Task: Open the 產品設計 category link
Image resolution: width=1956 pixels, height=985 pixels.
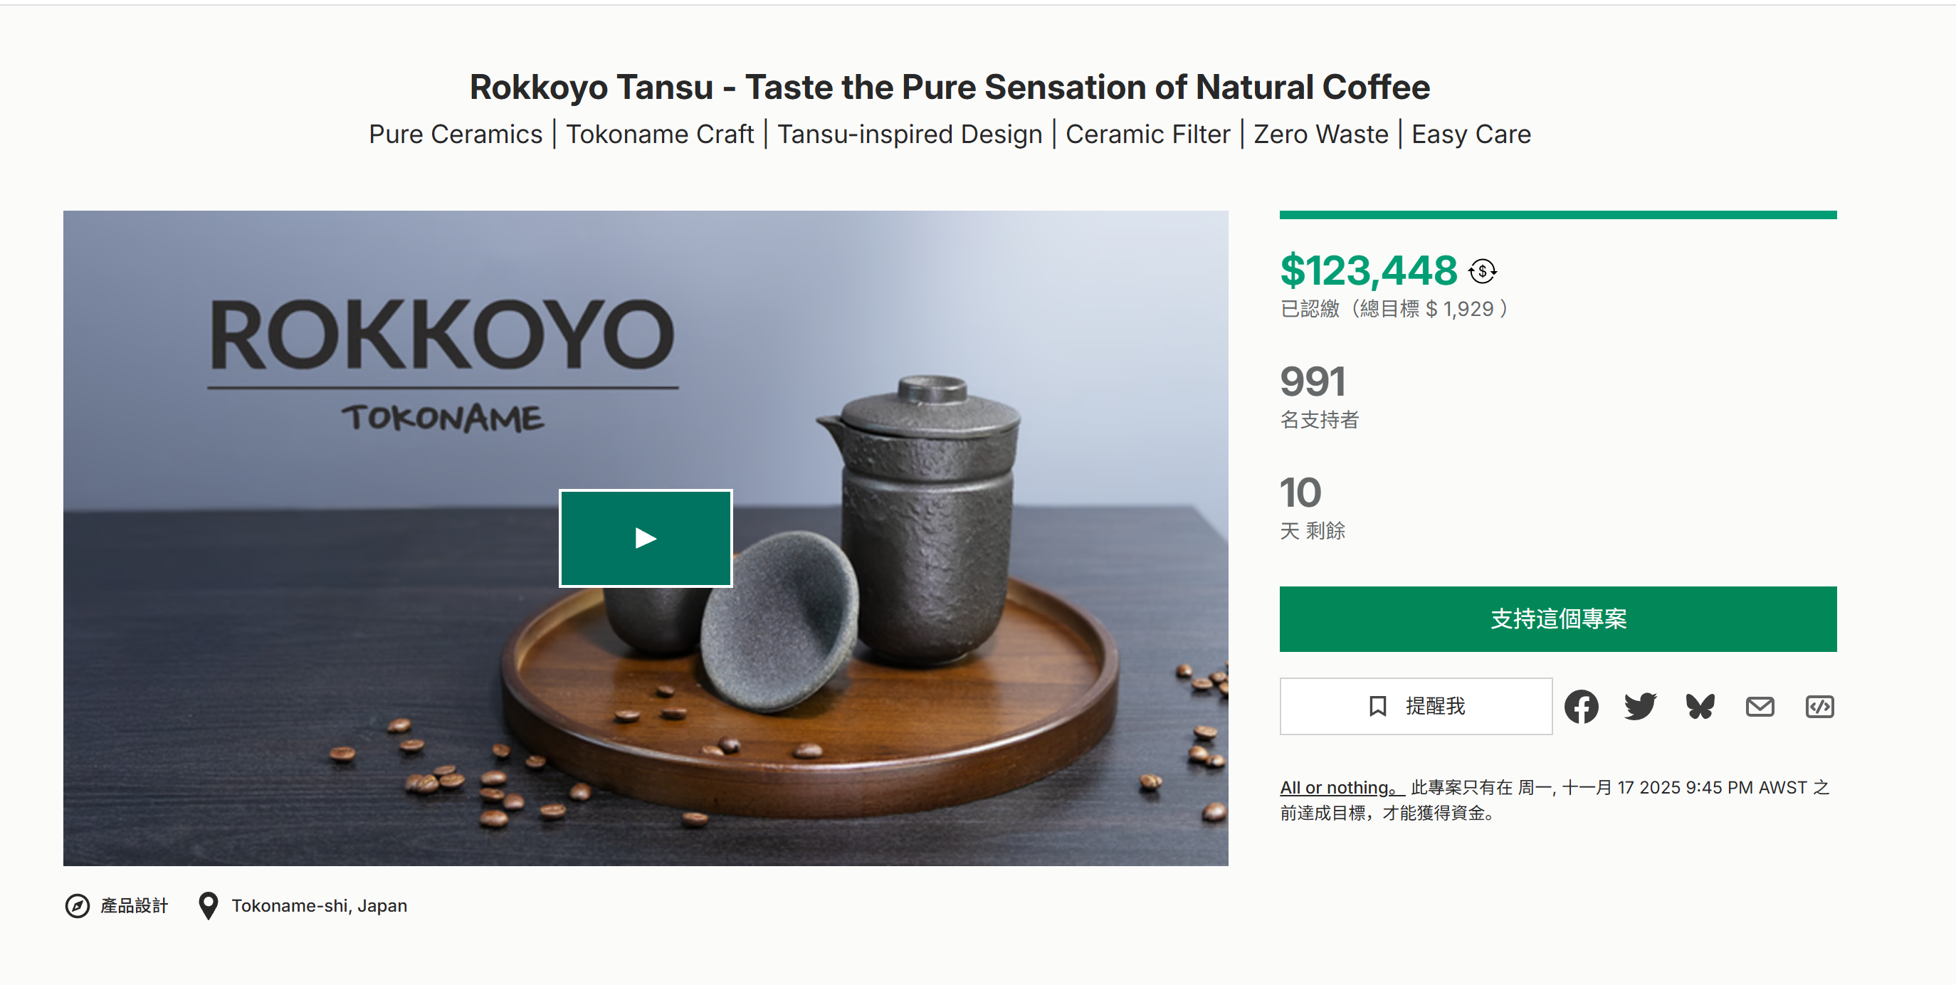Action: (134, 905)
